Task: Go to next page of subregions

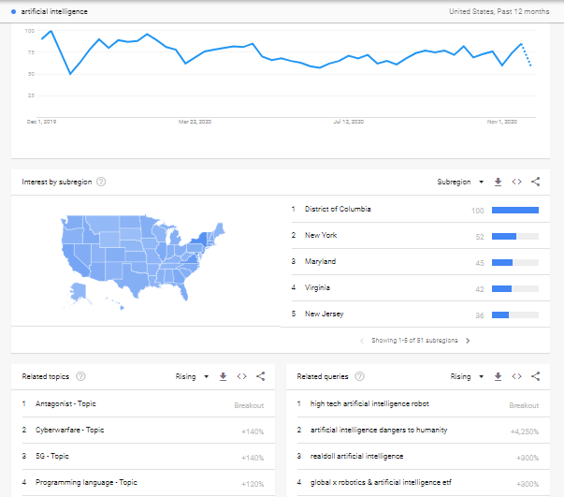Action: (x=468, y=341)
